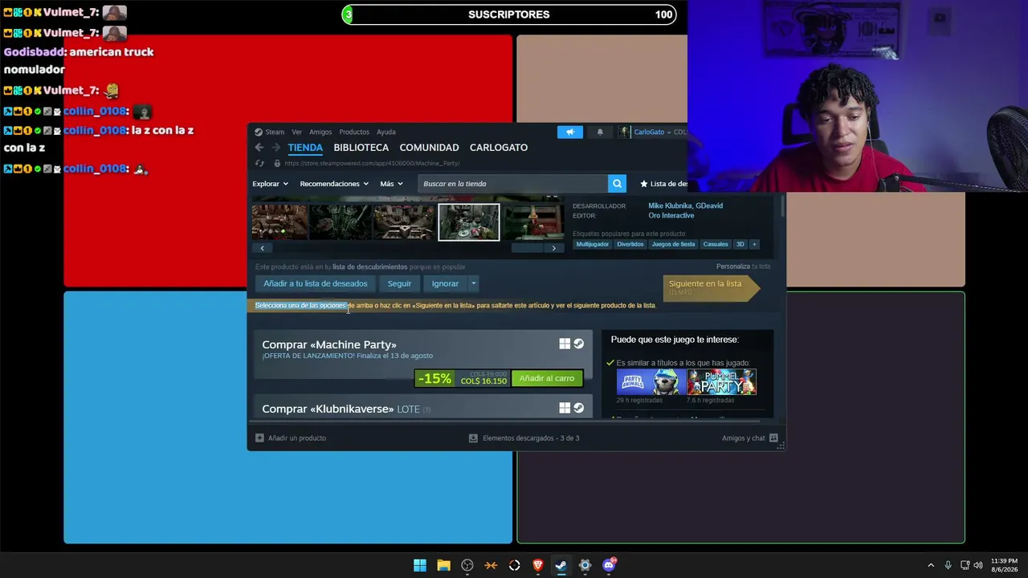Expand the Más dropdown
The height and width of the screenshot is (578, 1028).
(391, 184)
